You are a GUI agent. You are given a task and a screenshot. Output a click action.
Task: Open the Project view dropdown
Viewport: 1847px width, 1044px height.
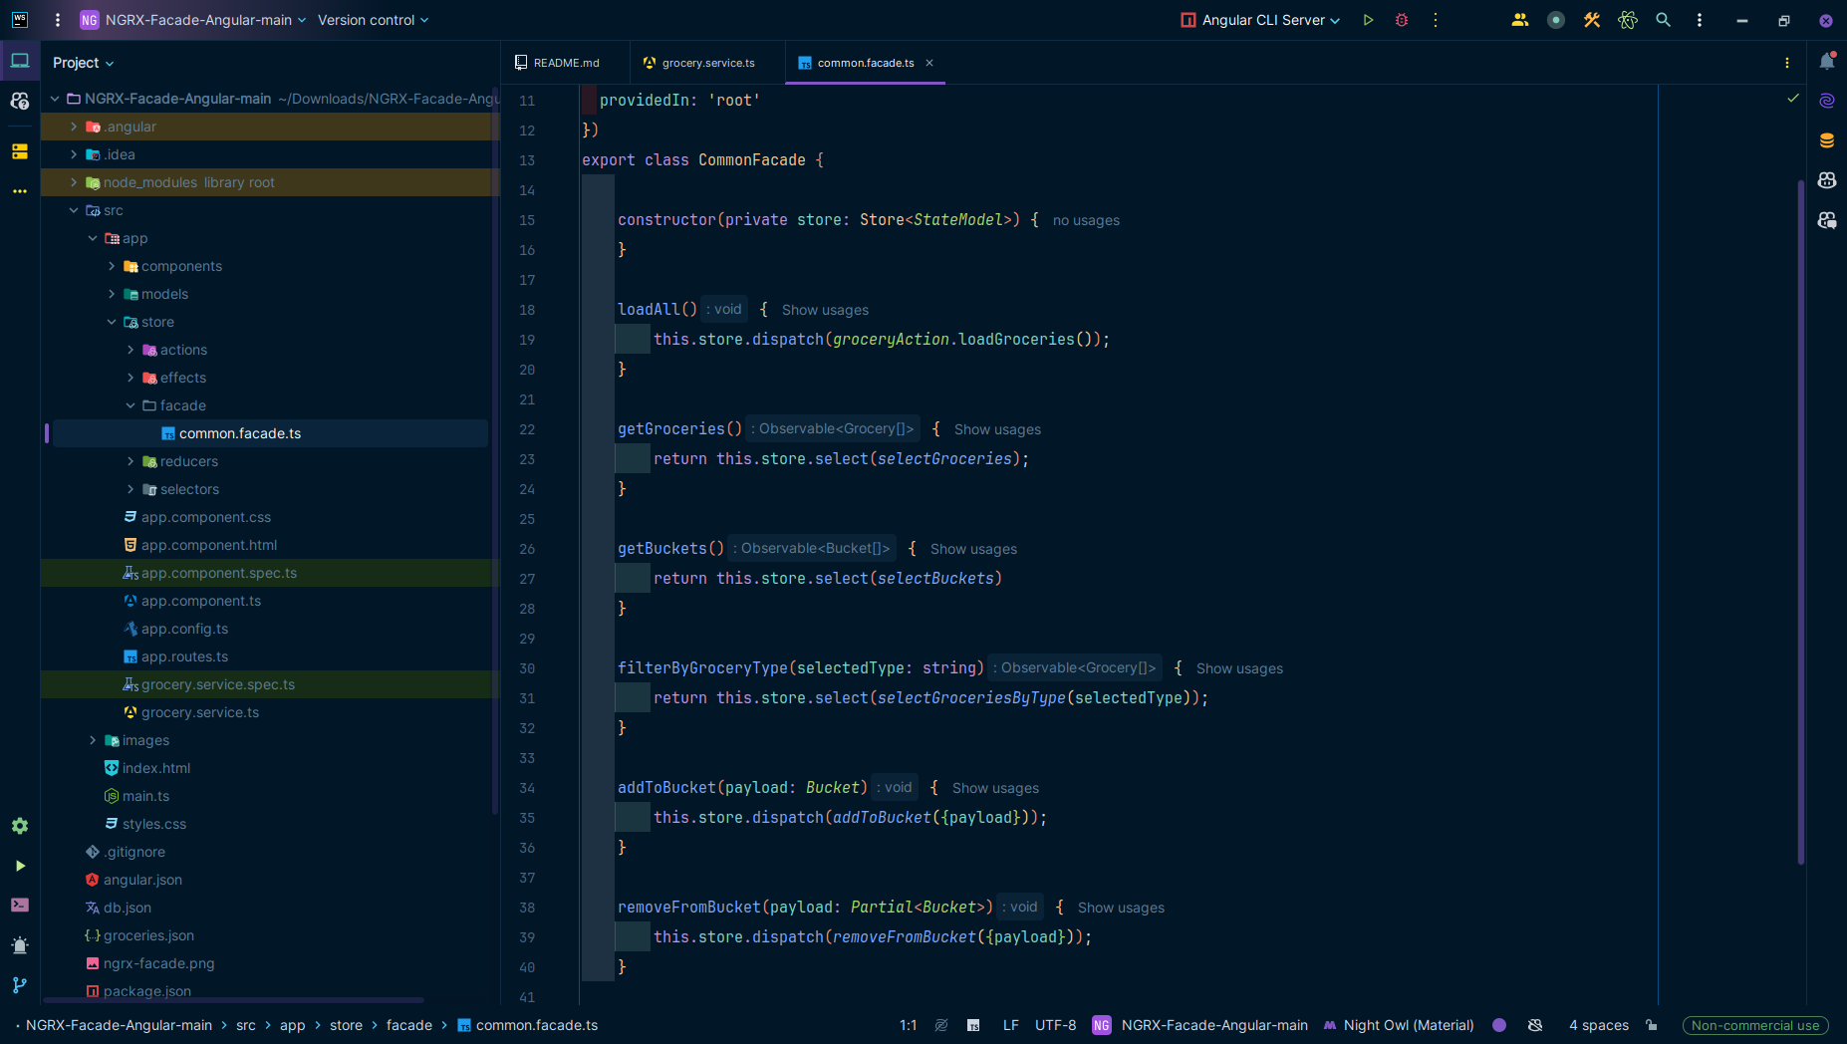pos(84,63)
